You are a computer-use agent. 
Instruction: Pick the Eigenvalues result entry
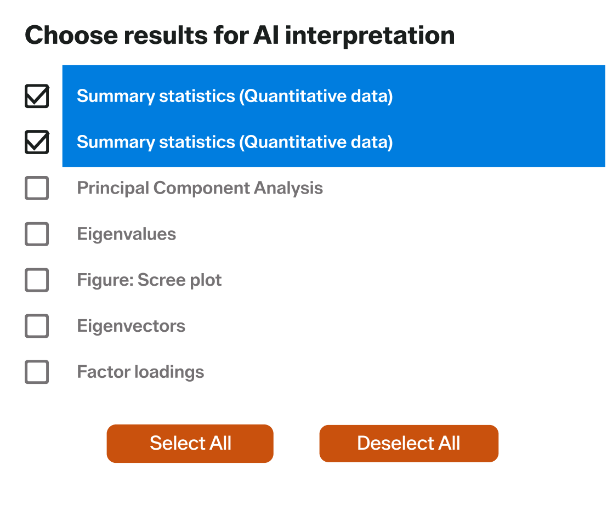coord(127,234)
